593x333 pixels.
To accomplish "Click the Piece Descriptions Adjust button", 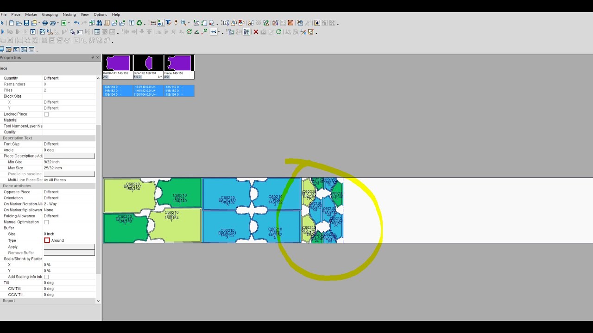I will coord(69,156).
